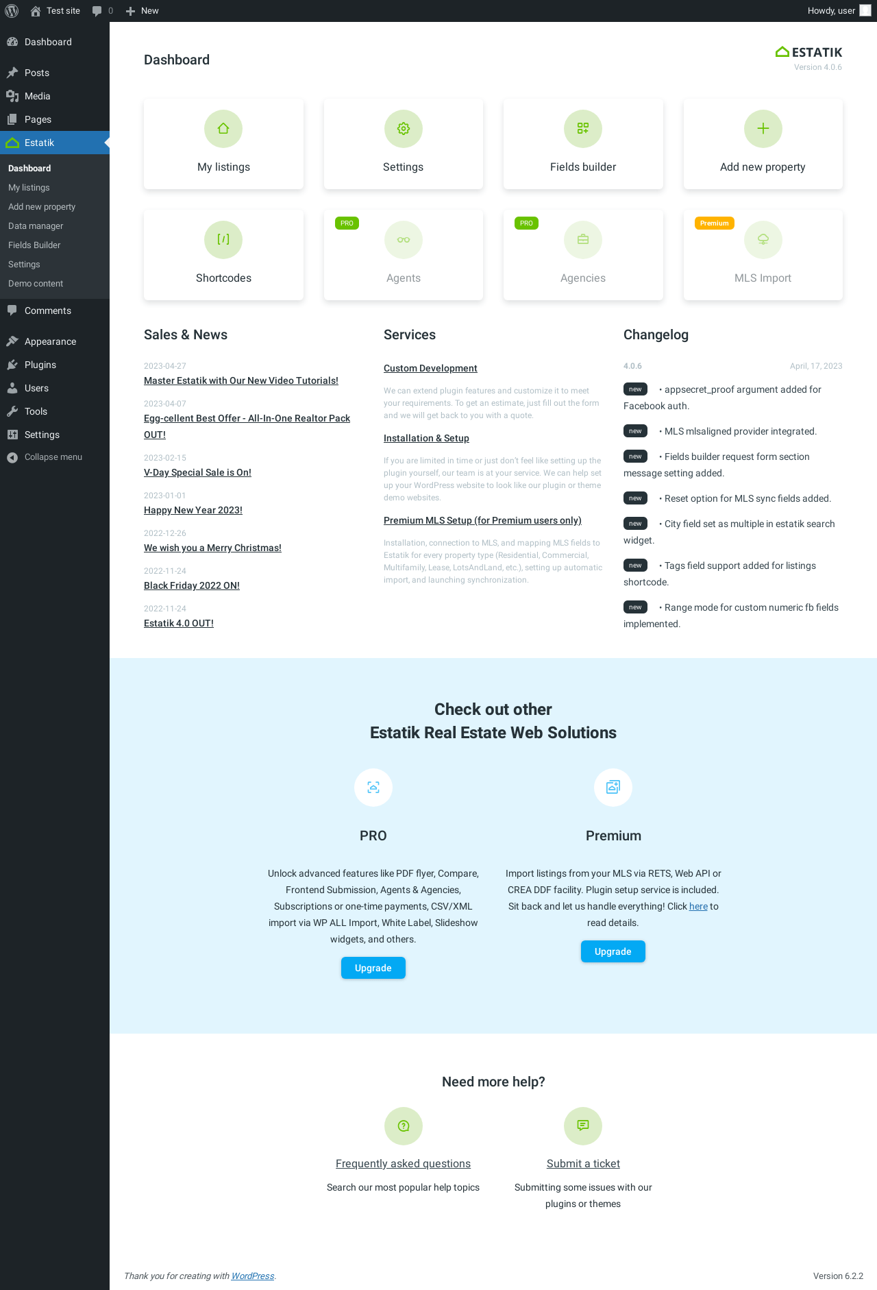Click the Media icon in sidebar

[12, 96]
